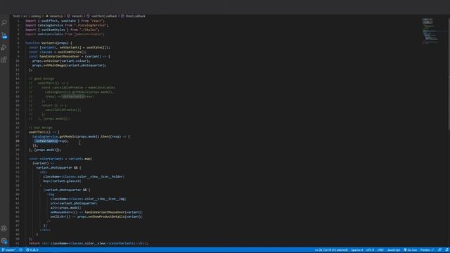Click 'props.setMainImage' on line 11

49,65
